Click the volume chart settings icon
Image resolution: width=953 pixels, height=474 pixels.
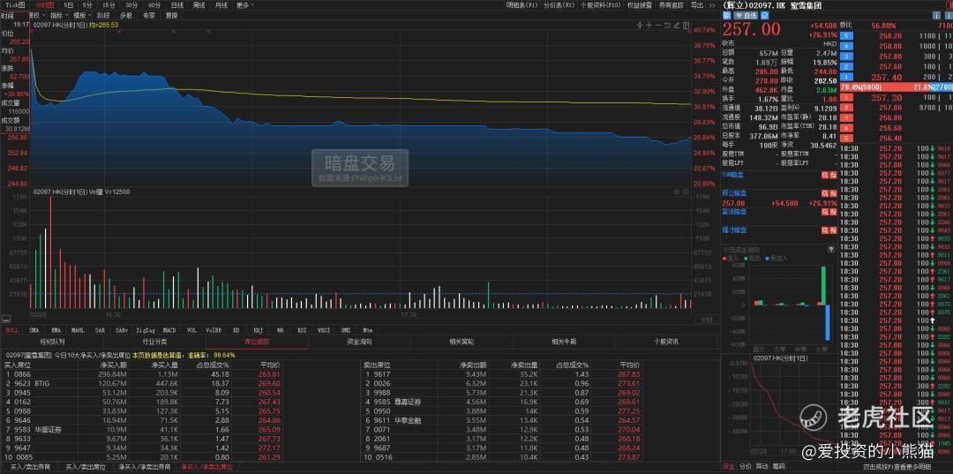pyautogui.click(x=677, y=192)
